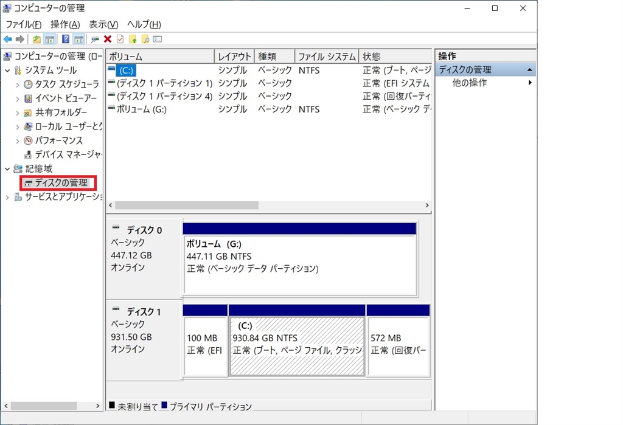Select the (C:) 930.84 GB partition block
Image resolution: width=623 pixels, height=425 pixels.
pyautogui.click(x=297, y=345)
